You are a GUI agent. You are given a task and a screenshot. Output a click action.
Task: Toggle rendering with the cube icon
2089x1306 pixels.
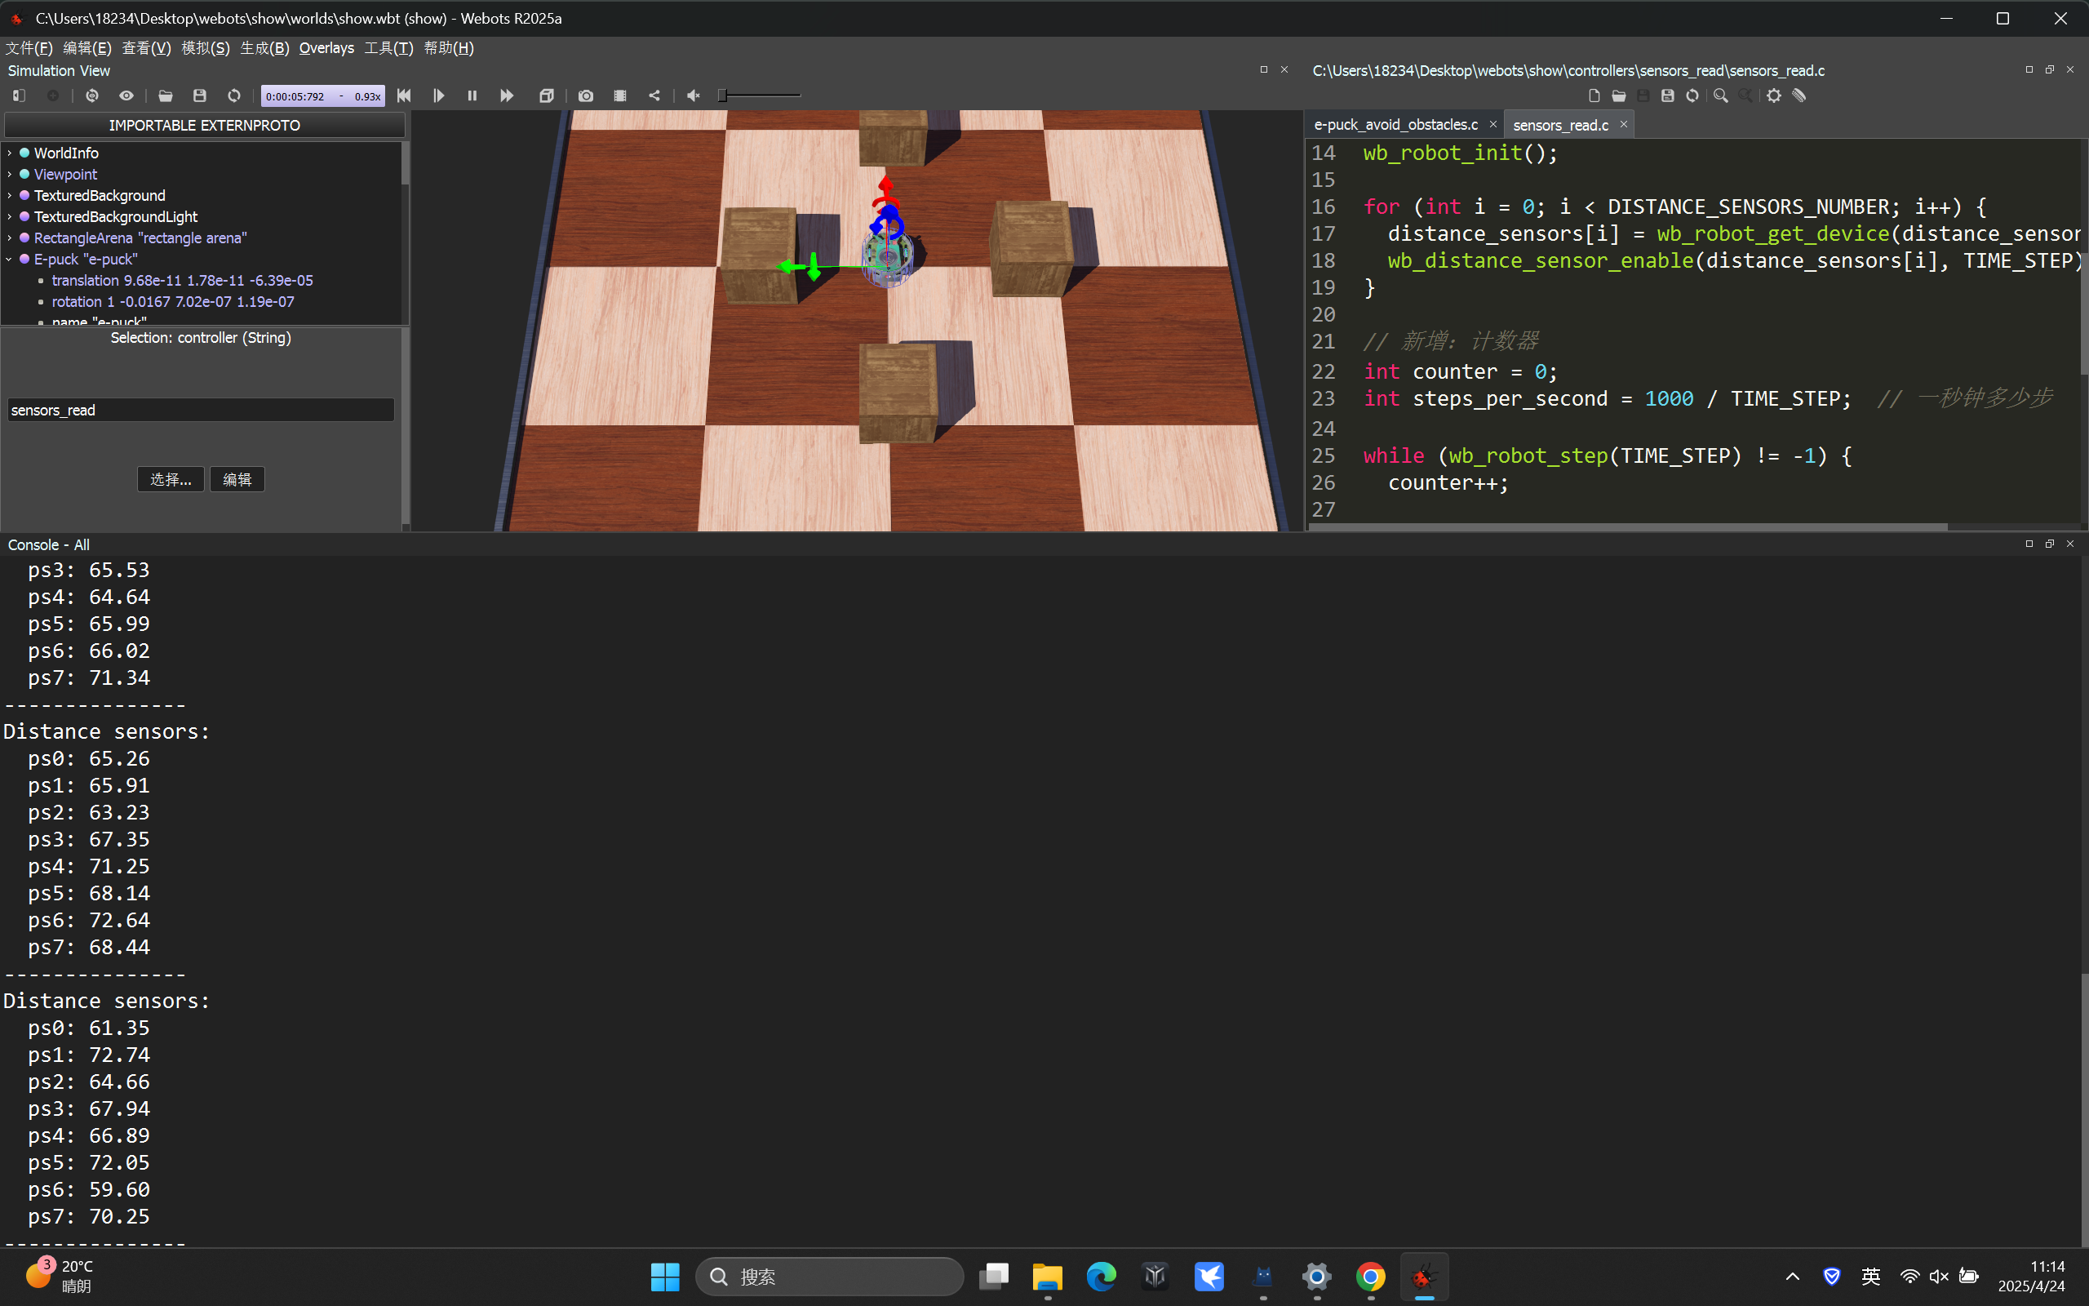(547, 96)
